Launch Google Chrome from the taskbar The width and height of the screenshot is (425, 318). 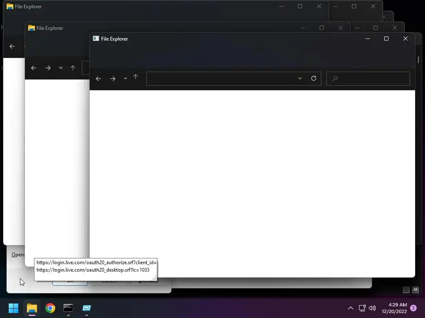click(x=50, y=308)
